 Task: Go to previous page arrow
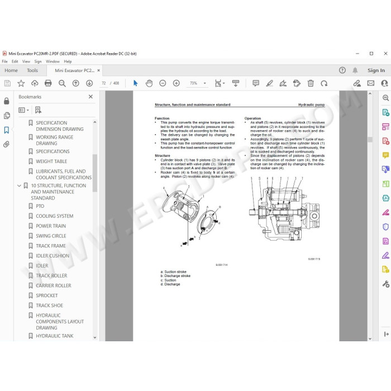coord(75,83)
